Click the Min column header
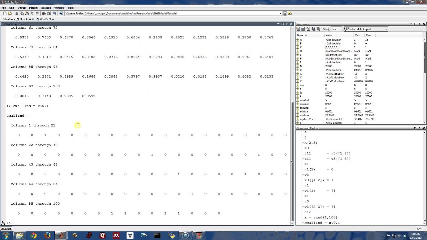Screen dimensions: 427x240 (359, 35)
